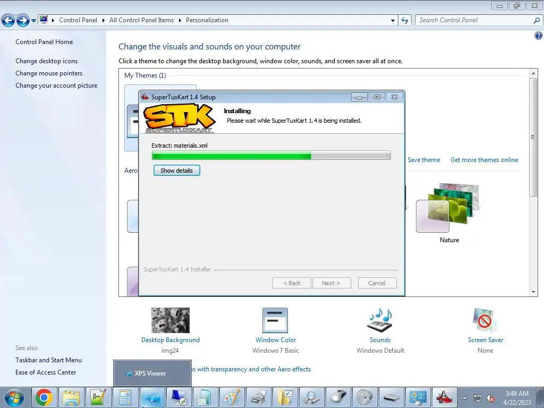Click the All Control Panel Items breadcrumb
The width and height of the screenshot is (544, 408).
[x=141, y=20]
